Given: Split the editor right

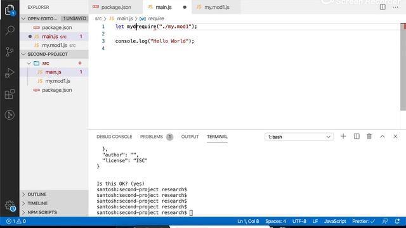Looking at the screenshot, I should (383, 7).
